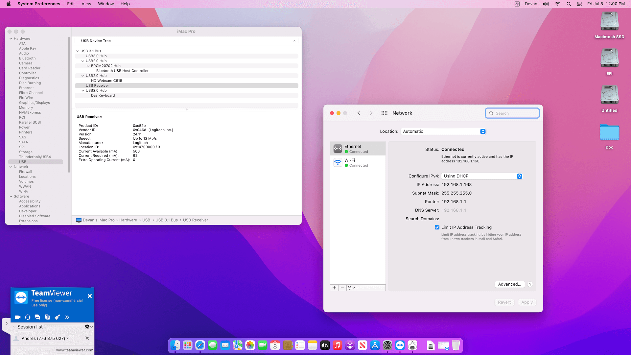631x355 pixels.
Task: Open the TeamViewer chat icon
Action: (37, 317)
